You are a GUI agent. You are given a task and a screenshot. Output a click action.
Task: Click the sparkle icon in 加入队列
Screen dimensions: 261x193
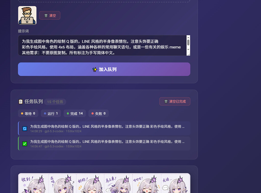pos(95,69)
